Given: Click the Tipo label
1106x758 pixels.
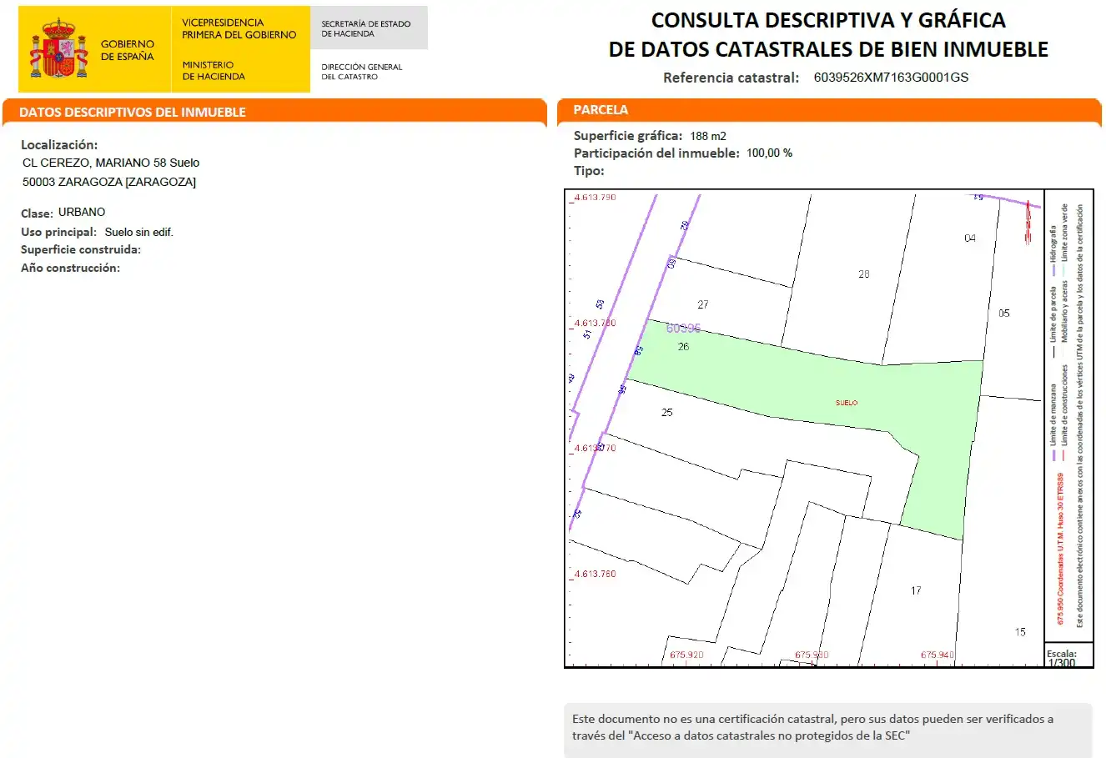Looking at the screenshot, I should [589, 171].
